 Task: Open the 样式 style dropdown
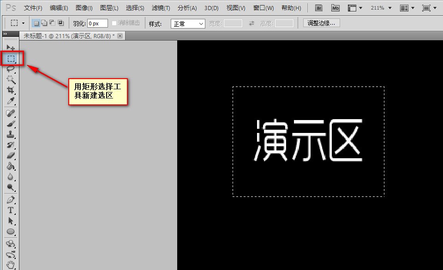pyautogui.click(x=188, y=23)
